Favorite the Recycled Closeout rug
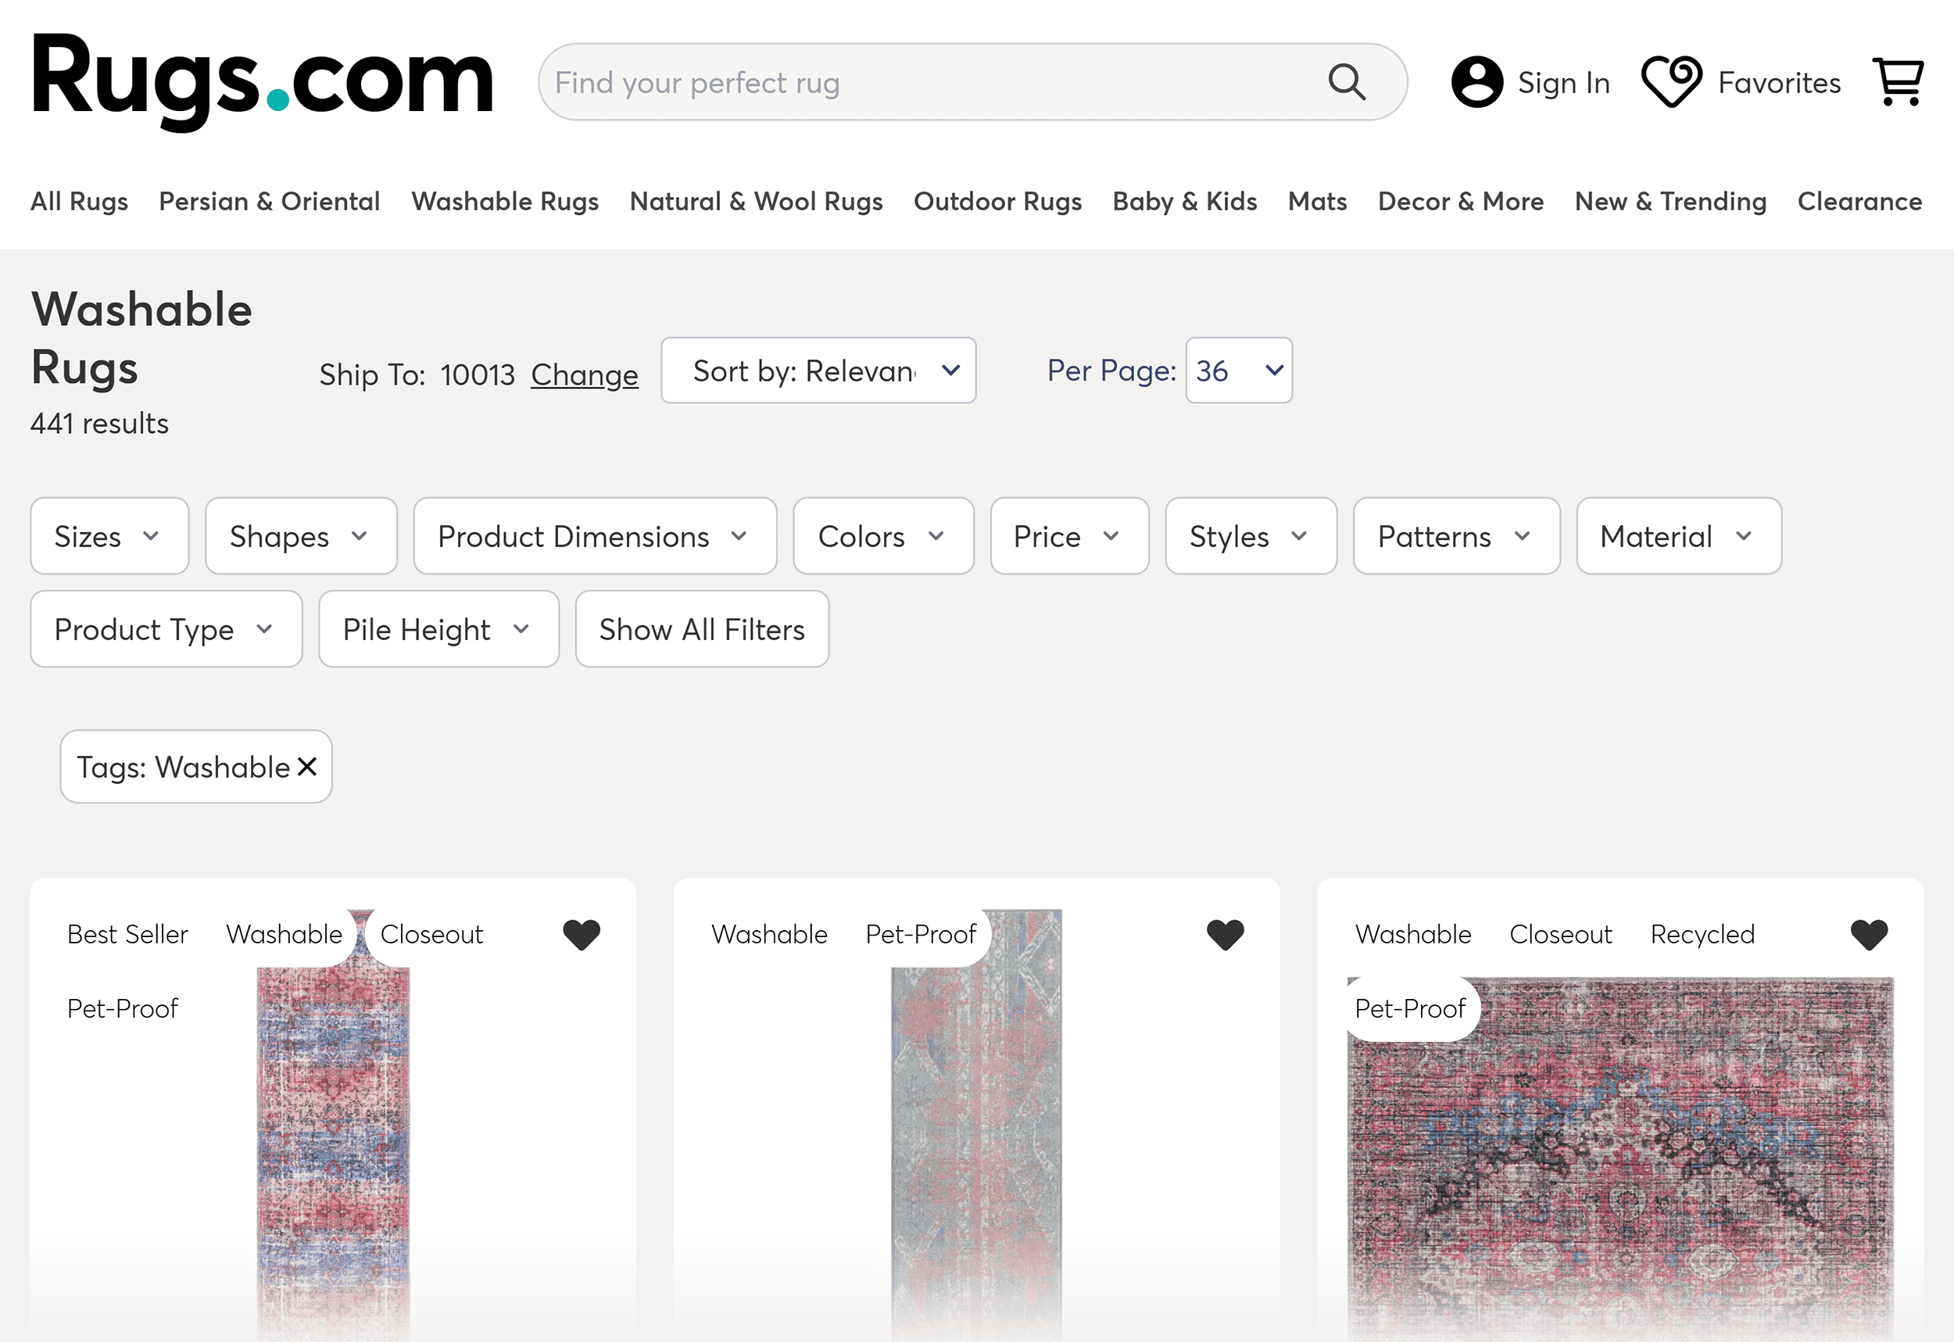 point(1869,934)
